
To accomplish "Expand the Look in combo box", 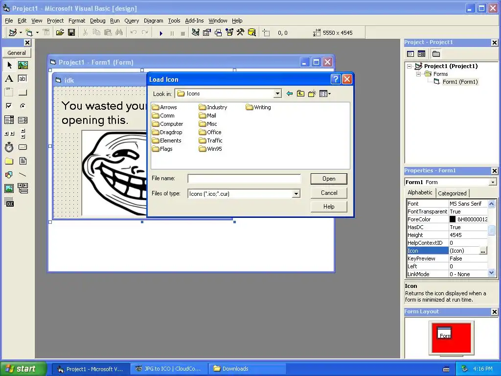I will [x=277, y=94].
